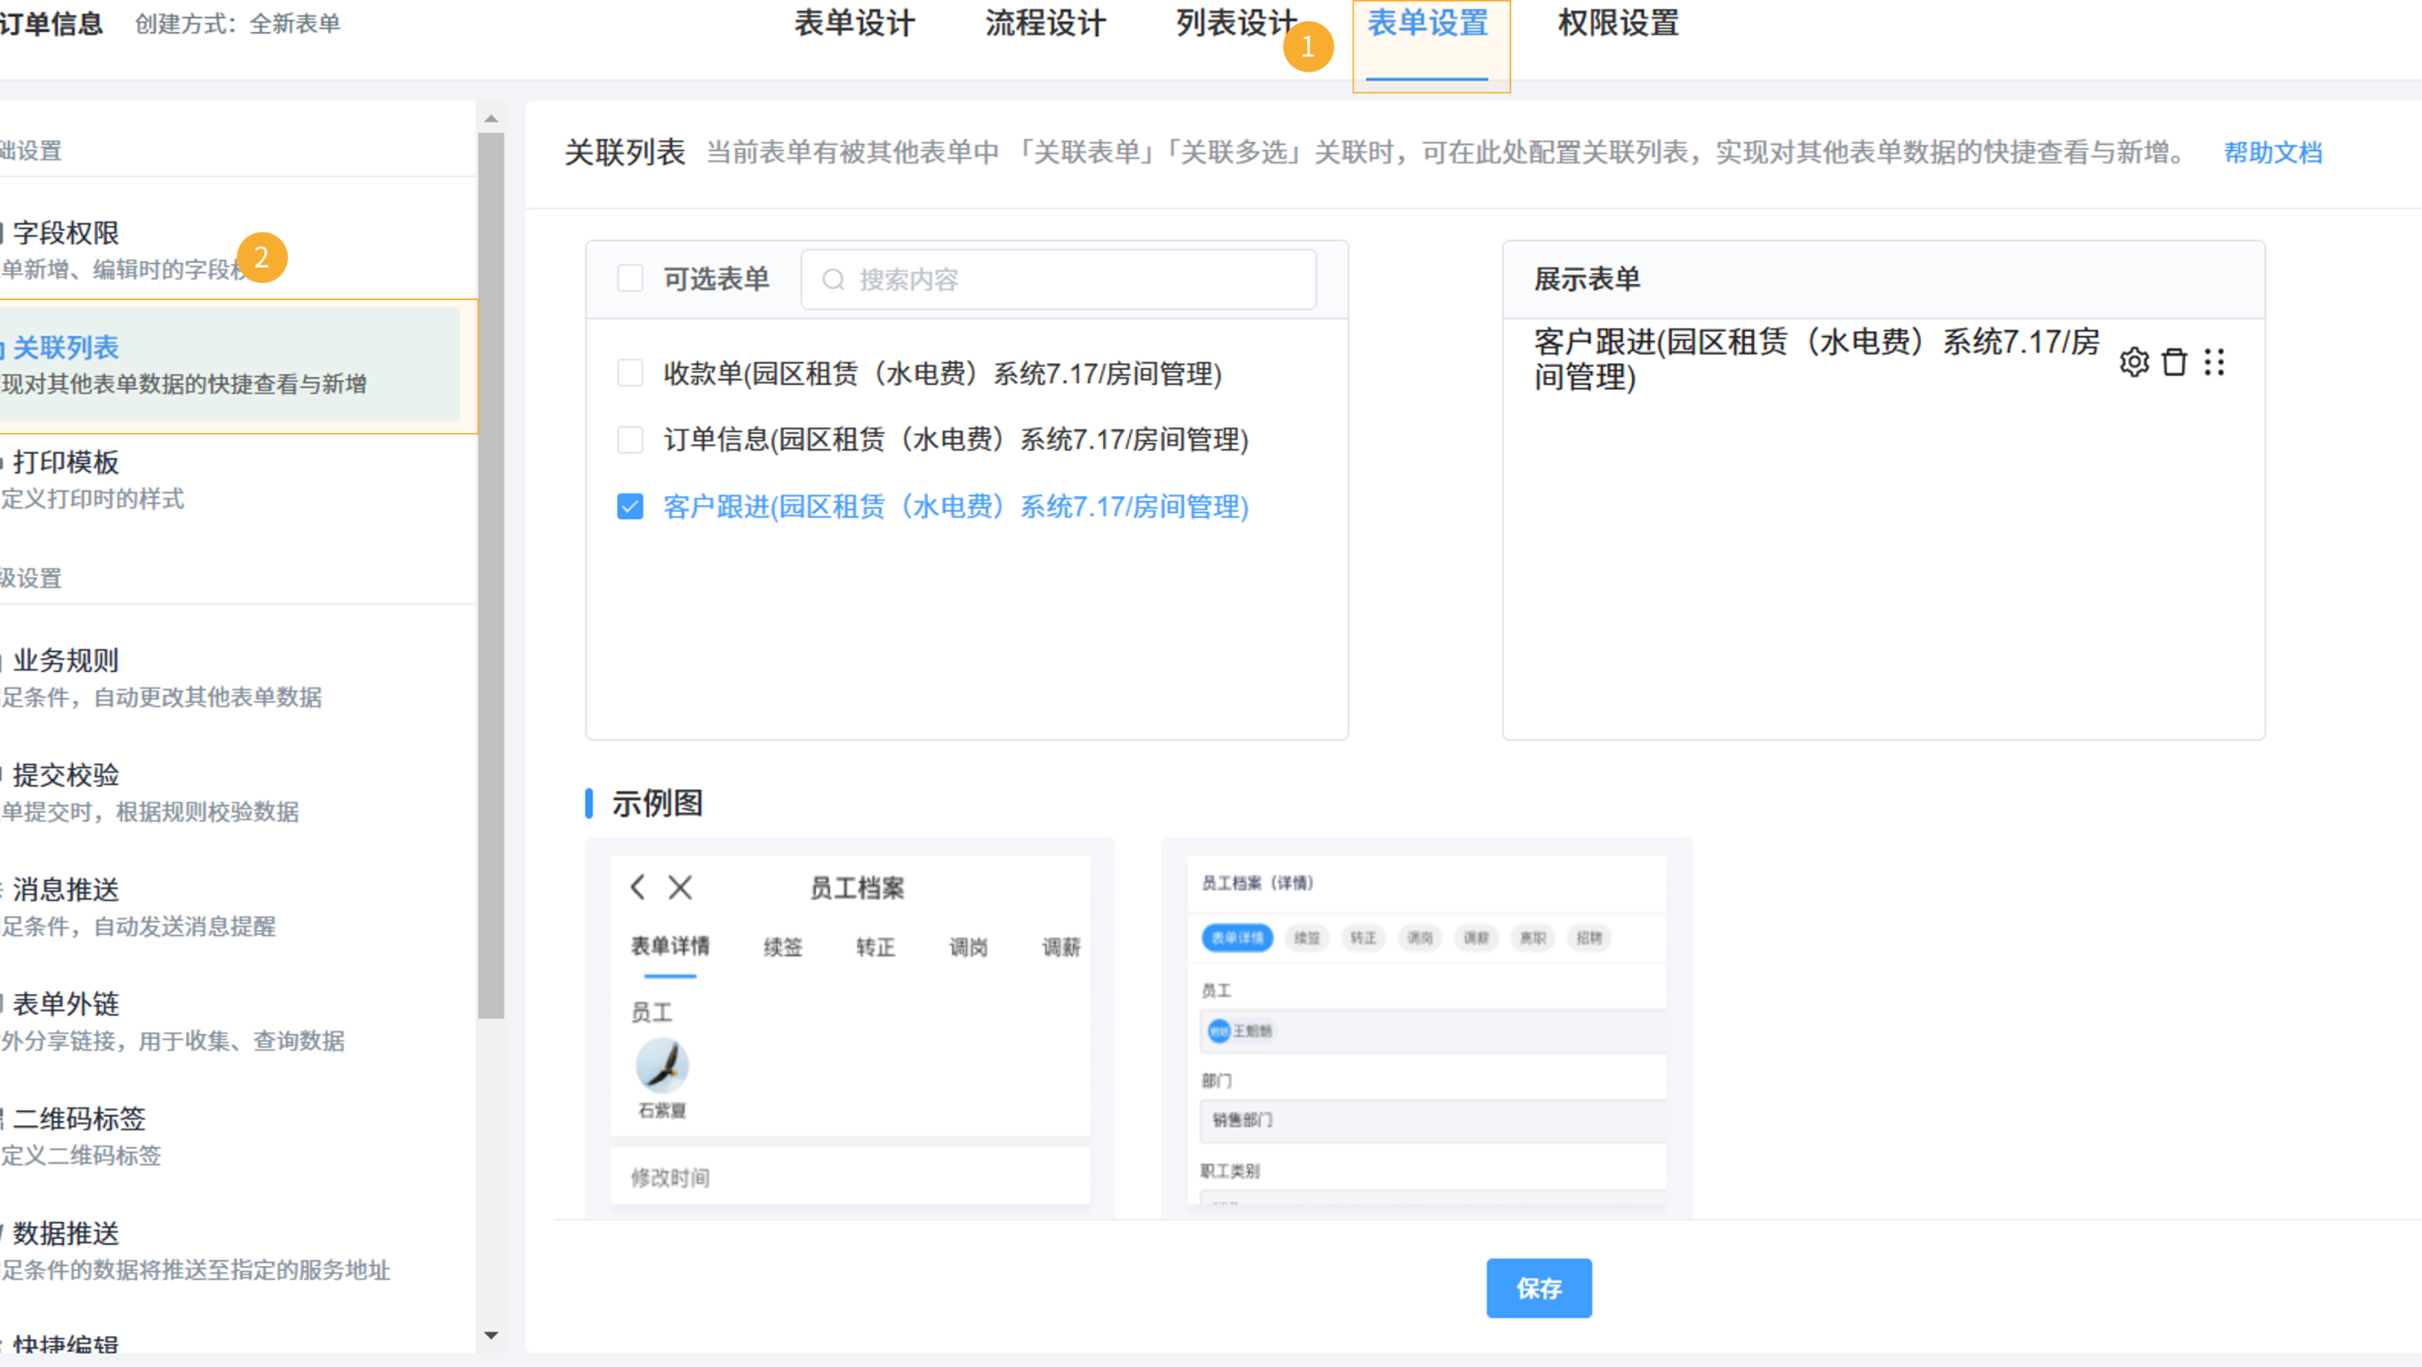Click the 保存 button
Image resolution: width=2422 pixels, height=1367 pixels.
coord(1538,1288)
